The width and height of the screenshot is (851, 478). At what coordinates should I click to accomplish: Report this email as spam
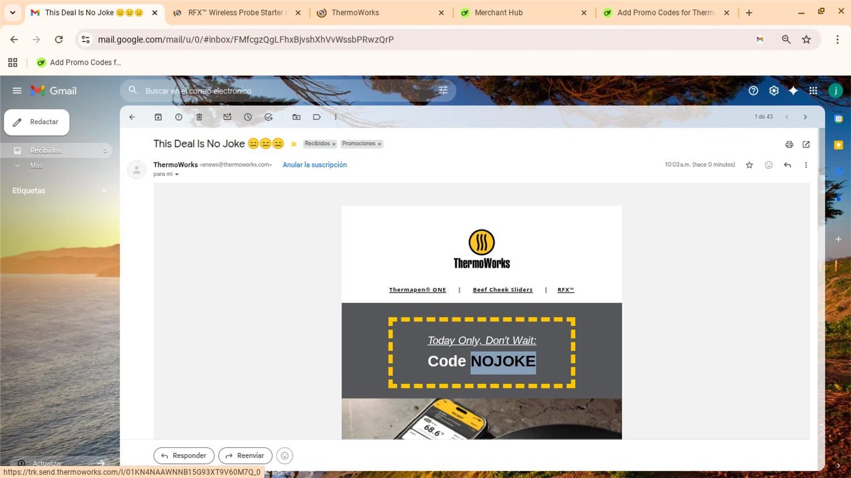click(x=179, y=117)
